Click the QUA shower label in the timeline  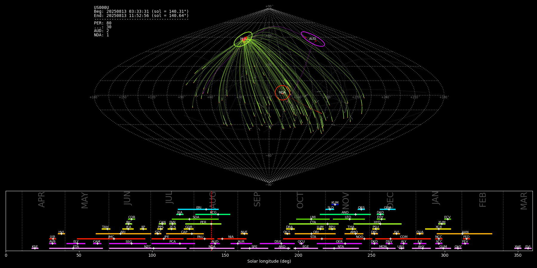[420, 232]
